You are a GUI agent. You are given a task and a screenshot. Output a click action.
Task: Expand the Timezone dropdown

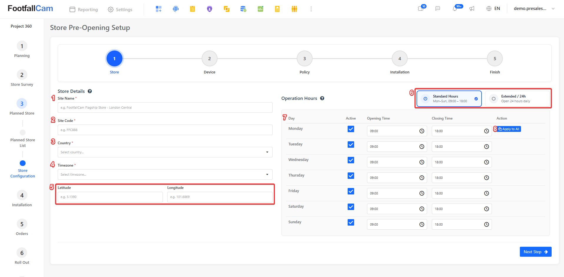(165, 174)
